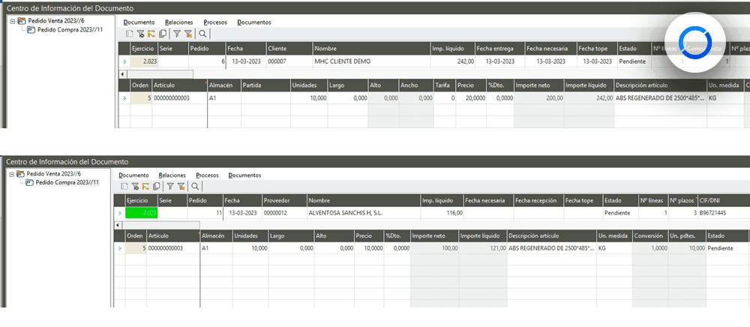
Task: Click horizontal scrollbar thumb in purchase order window
Action: 160,225
